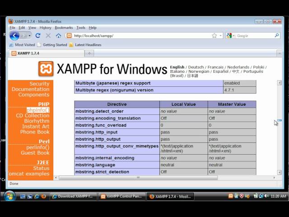Open a new tab with plus button

89,53
